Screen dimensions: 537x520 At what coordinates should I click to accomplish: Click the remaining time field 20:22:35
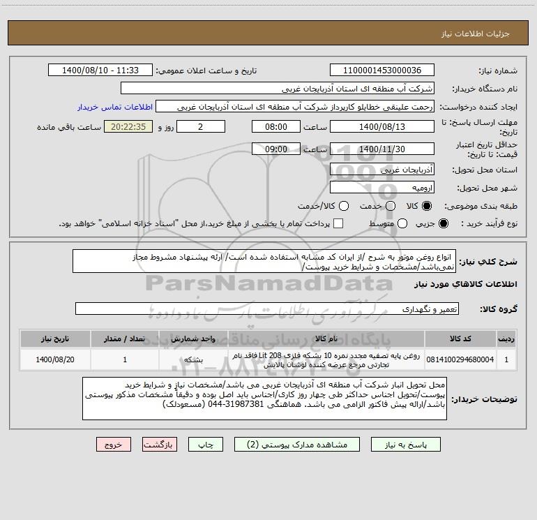pyautogui.click(x=128, y=126)
